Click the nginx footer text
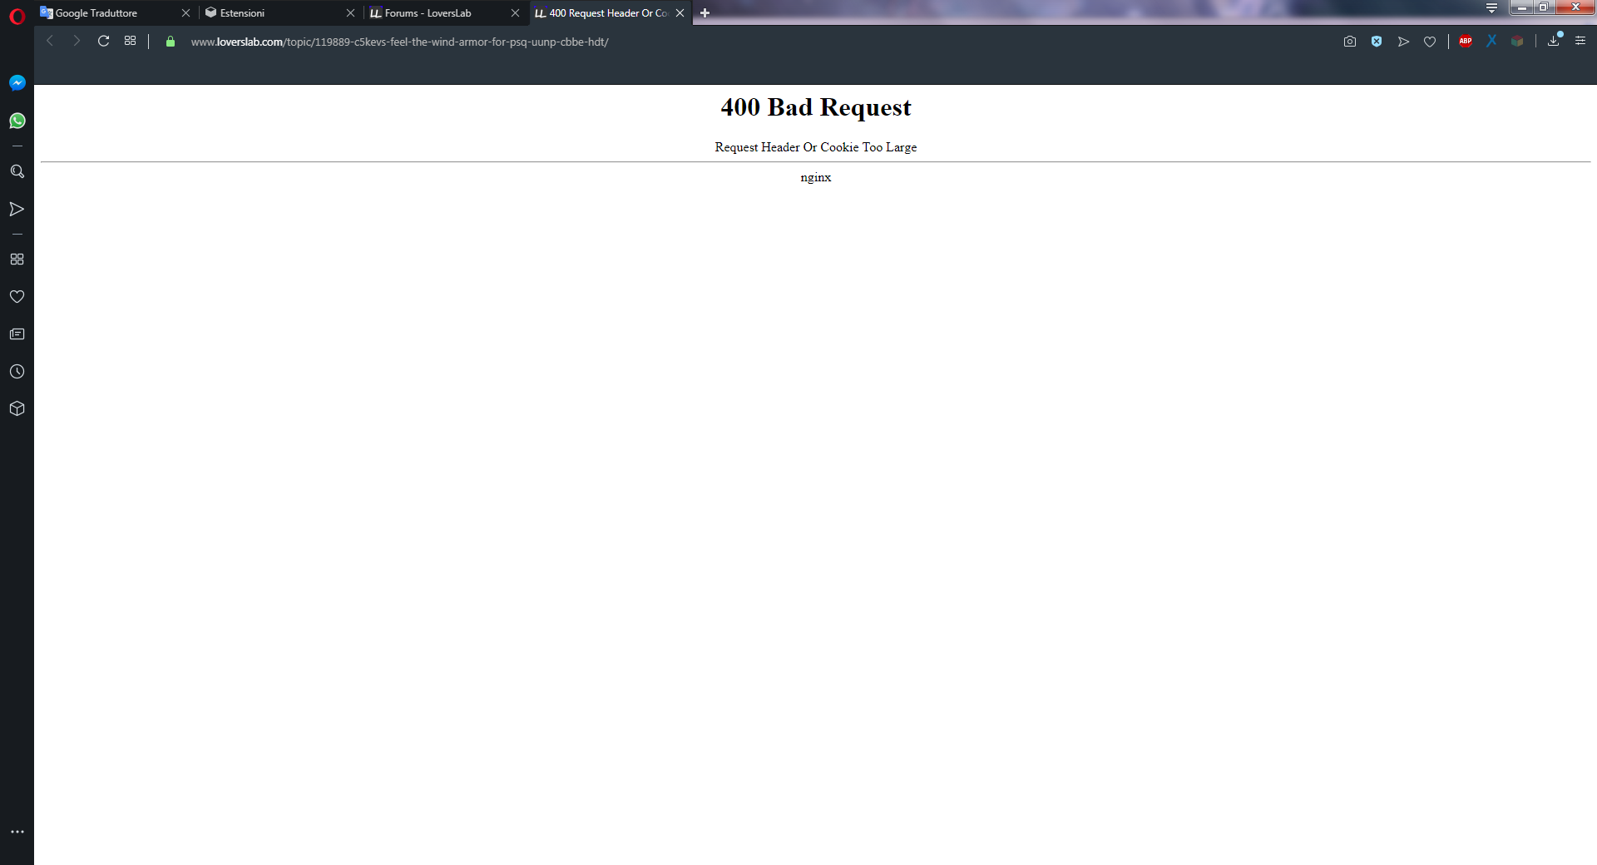This screenshot has height=865, width=1597. tap(816, 177)
